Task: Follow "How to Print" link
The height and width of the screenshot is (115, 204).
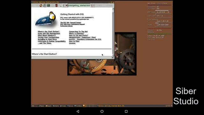Action: pos(74,41)
